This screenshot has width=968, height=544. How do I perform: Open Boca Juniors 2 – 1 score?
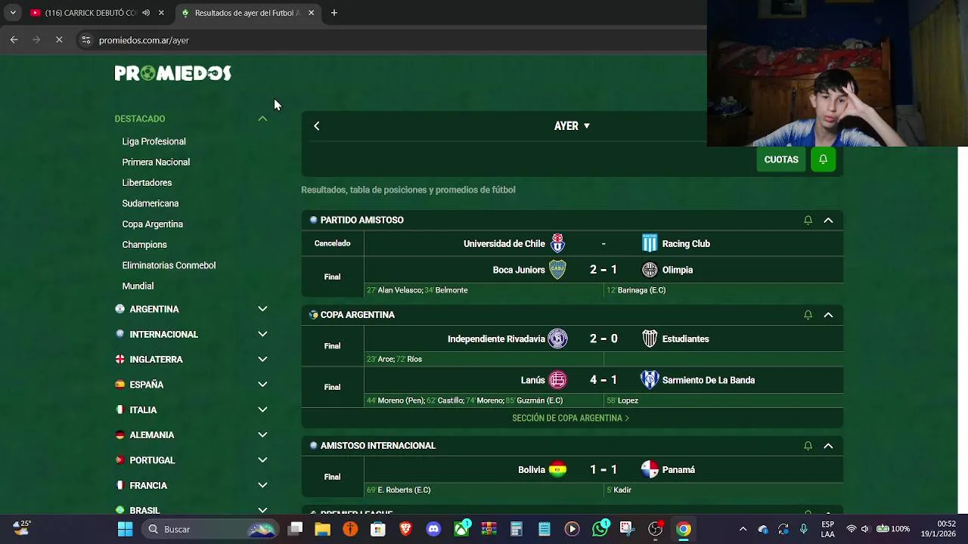coord(603,270)
